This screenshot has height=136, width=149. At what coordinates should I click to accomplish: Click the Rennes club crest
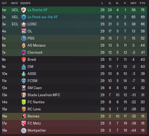pos(24,116)
